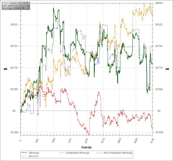Screen dimensions: 173x161
Task: Click the $4164 label on left y-axis
Action: click(13, 46)
